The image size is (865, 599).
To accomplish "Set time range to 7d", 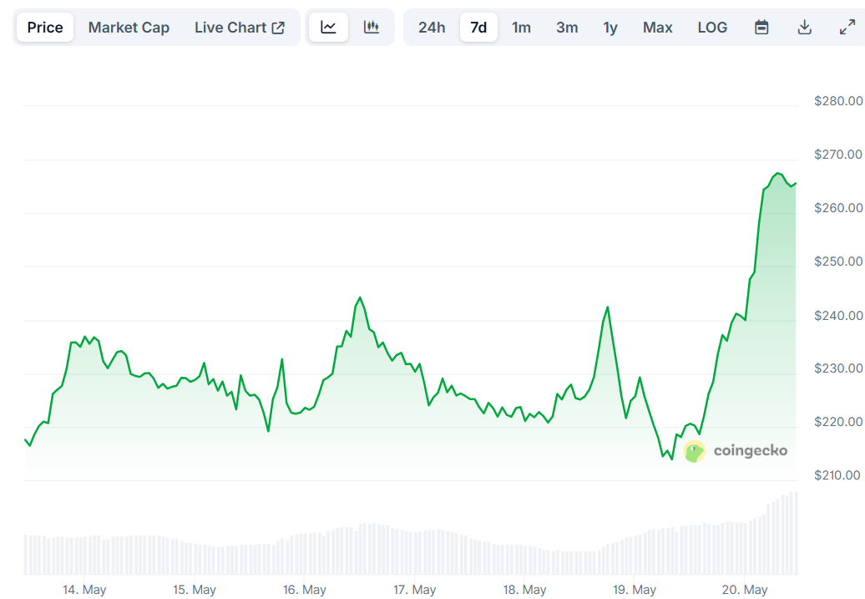I will pyautogui.click(x=478, y=27).
